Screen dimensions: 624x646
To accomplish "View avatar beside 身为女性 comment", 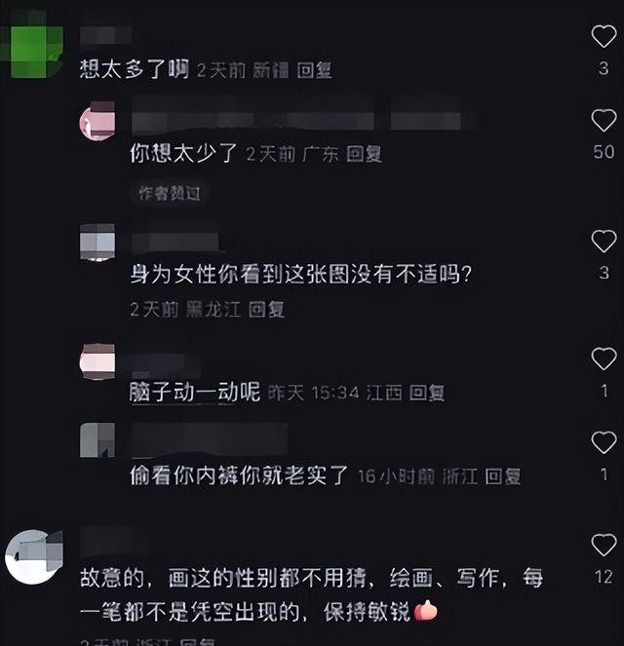I will click(x=97, y=243).
